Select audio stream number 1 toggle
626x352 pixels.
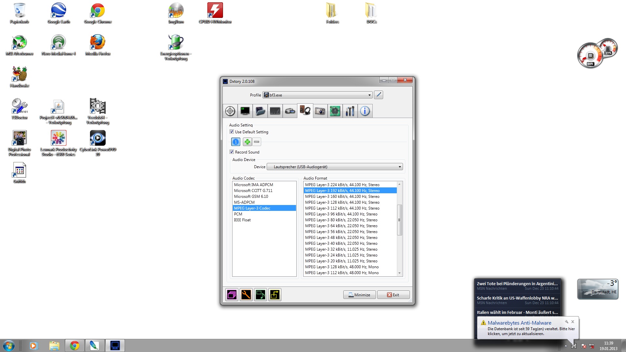[236, 142]
